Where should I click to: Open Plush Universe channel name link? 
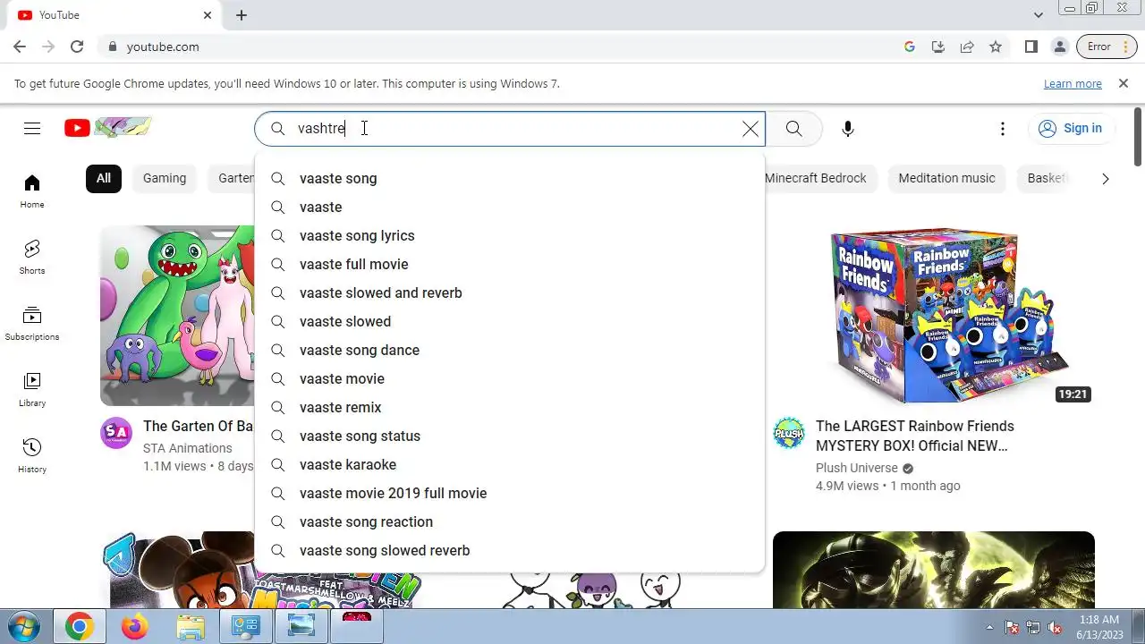pos(856,468)
